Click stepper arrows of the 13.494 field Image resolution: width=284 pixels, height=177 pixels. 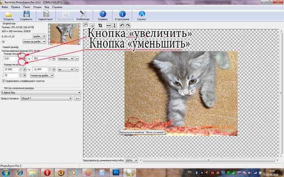pyautogui.click(x=50, y=69)
